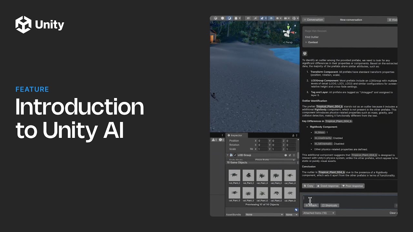
Task: Open the Shortcuts button
Action: [329, 205]
